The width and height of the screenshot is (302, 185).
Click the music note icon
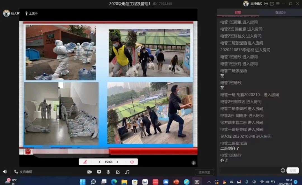pos(127,172)
